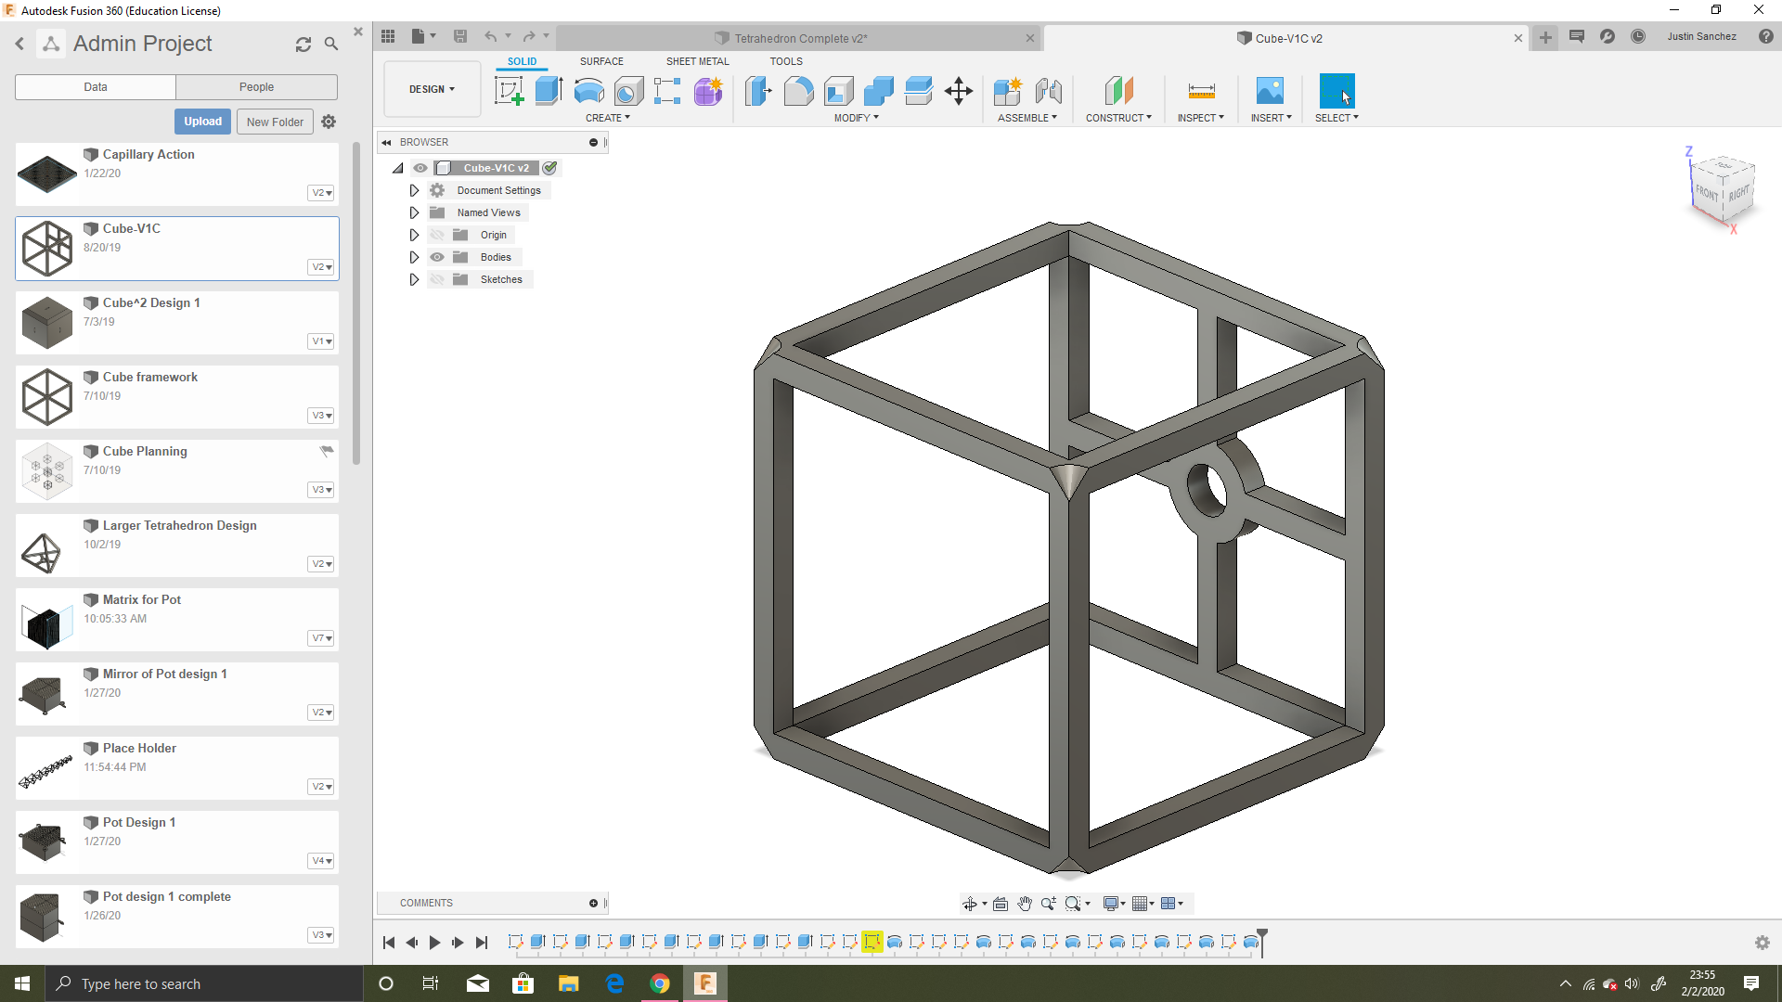Select the Shell tool

point(838,91)
